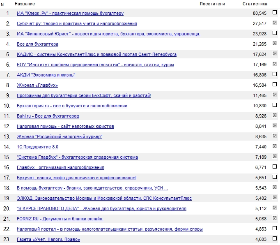Tick the checkbox for Журнал «Главбух» row
Image resolution: width=280 pixels, height=245 pixels.
tap(275, 84)
